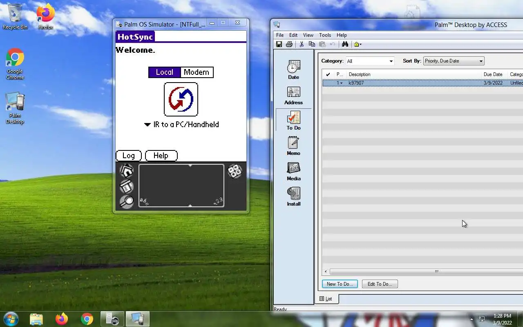Launch Chrome from the taskbar
Image resolution: width=523 pixels, height=327 pixels.
(87, 319)
